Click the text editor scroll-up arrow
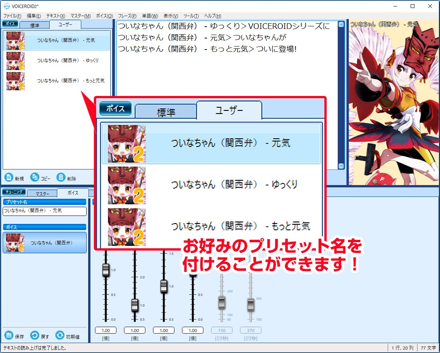440x353 pixels. 341,24
